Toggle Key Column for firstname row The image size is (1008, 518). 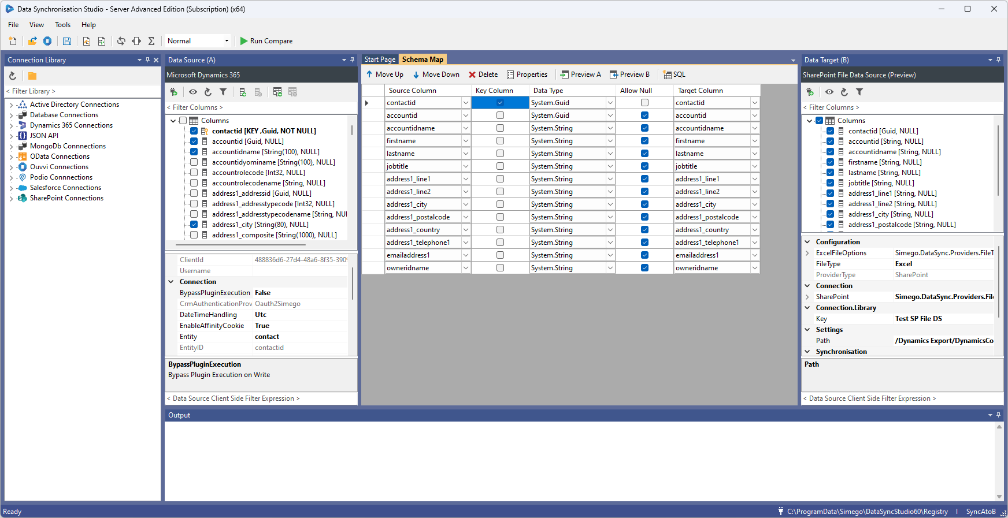(x=500, y=141)
